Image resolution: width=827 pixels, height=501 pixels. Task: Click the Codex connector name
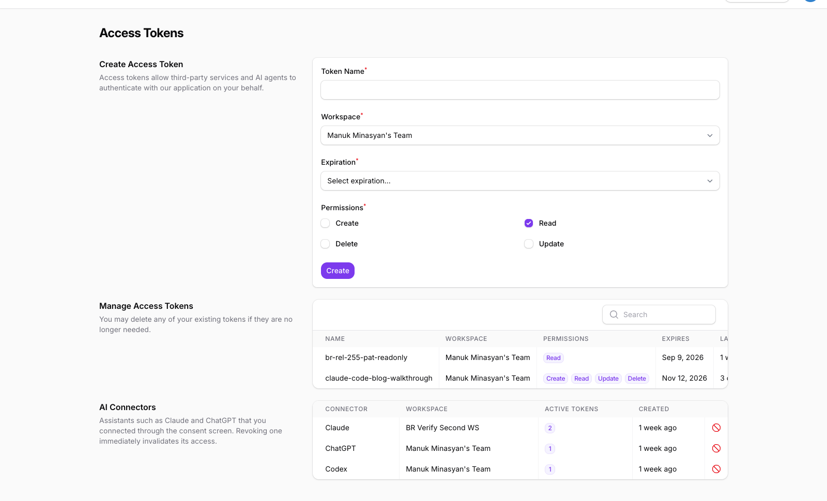pyautogui.click(x=336, y=469)
